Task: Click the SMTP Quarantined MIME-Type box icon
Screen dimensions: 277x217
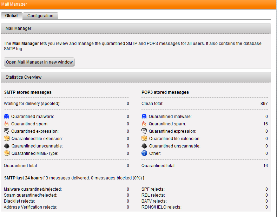Action: (7, 153)
